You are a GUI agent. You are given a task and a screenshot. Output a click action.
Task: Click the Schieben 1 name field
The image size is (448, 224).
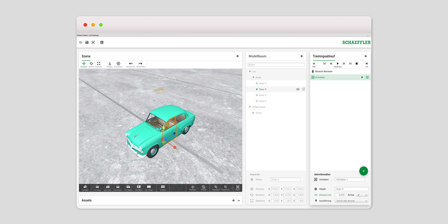pyautogui.click(x=350, y=180)
